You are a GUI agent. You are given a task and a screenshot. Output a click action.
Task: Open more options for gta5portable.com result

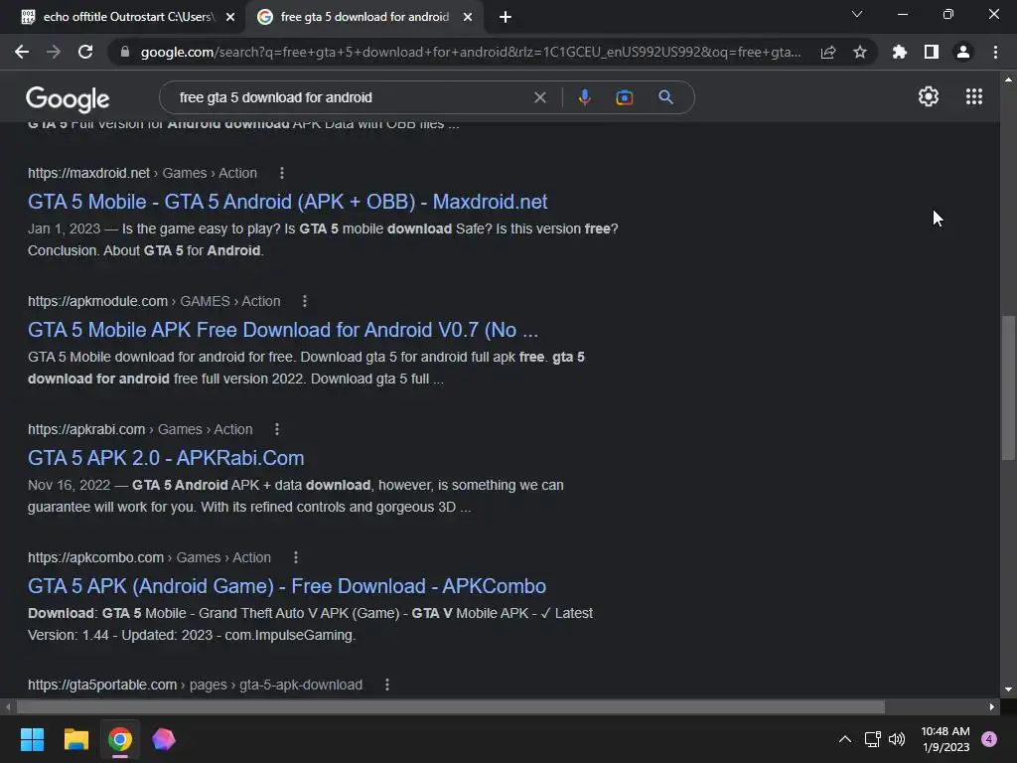click(387, 685)
